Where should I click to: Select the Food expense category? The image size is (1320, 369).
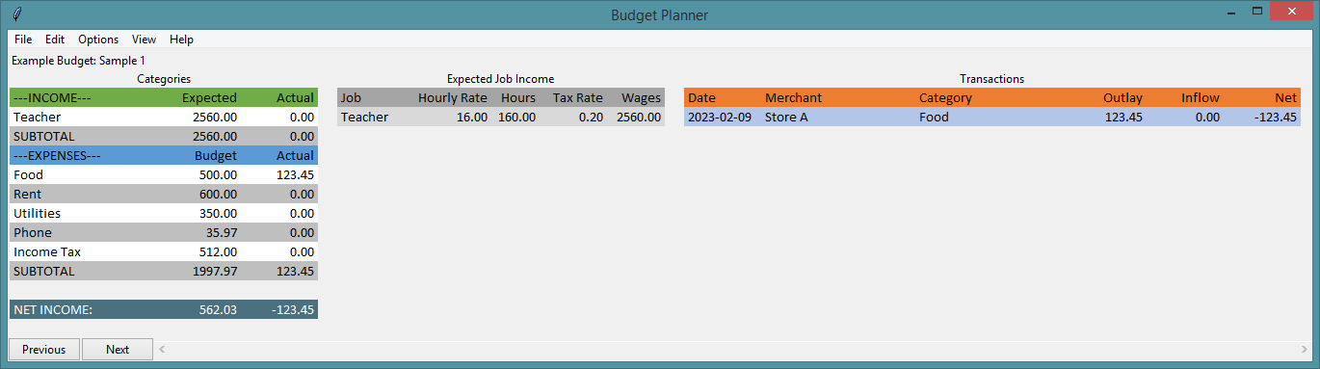(164, 174)
